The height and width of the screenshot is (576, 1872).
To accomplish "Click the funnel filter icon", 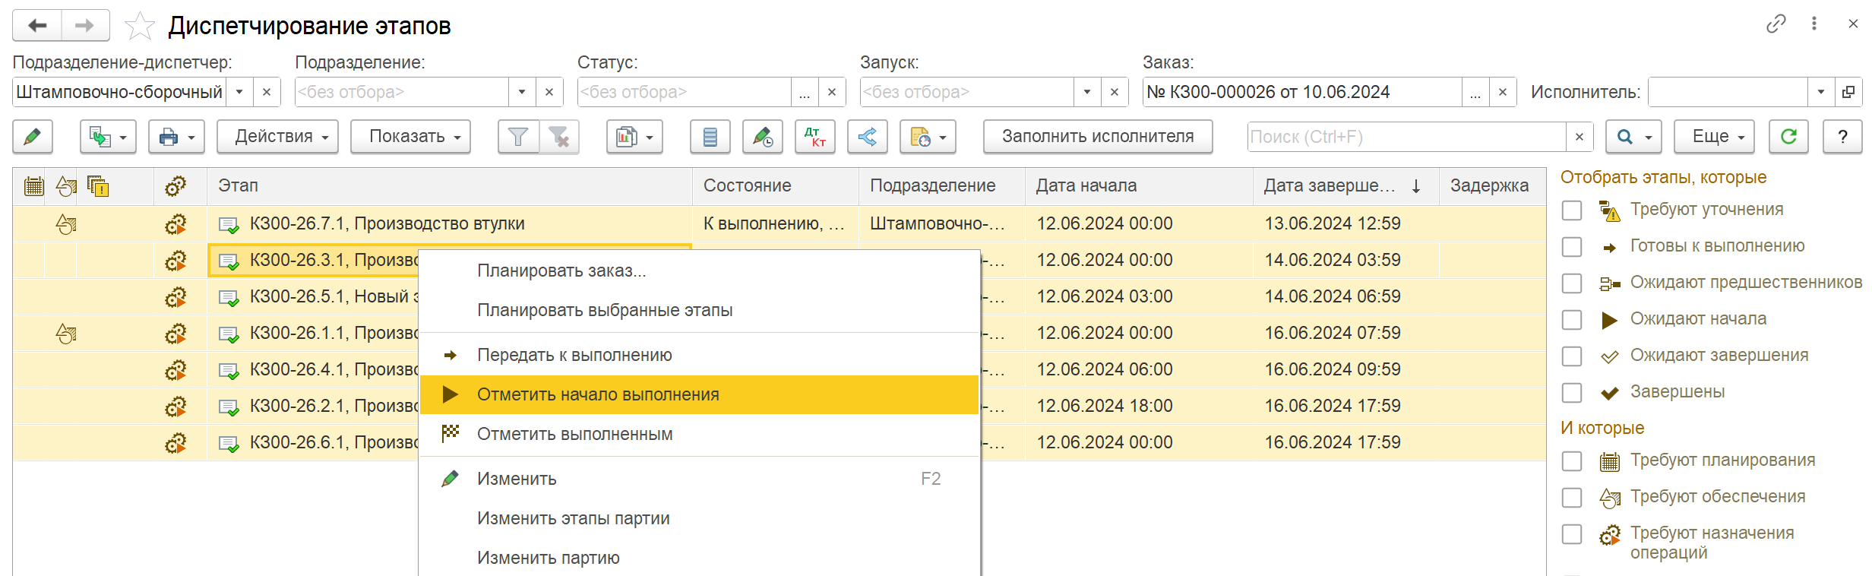I will 518,137.
